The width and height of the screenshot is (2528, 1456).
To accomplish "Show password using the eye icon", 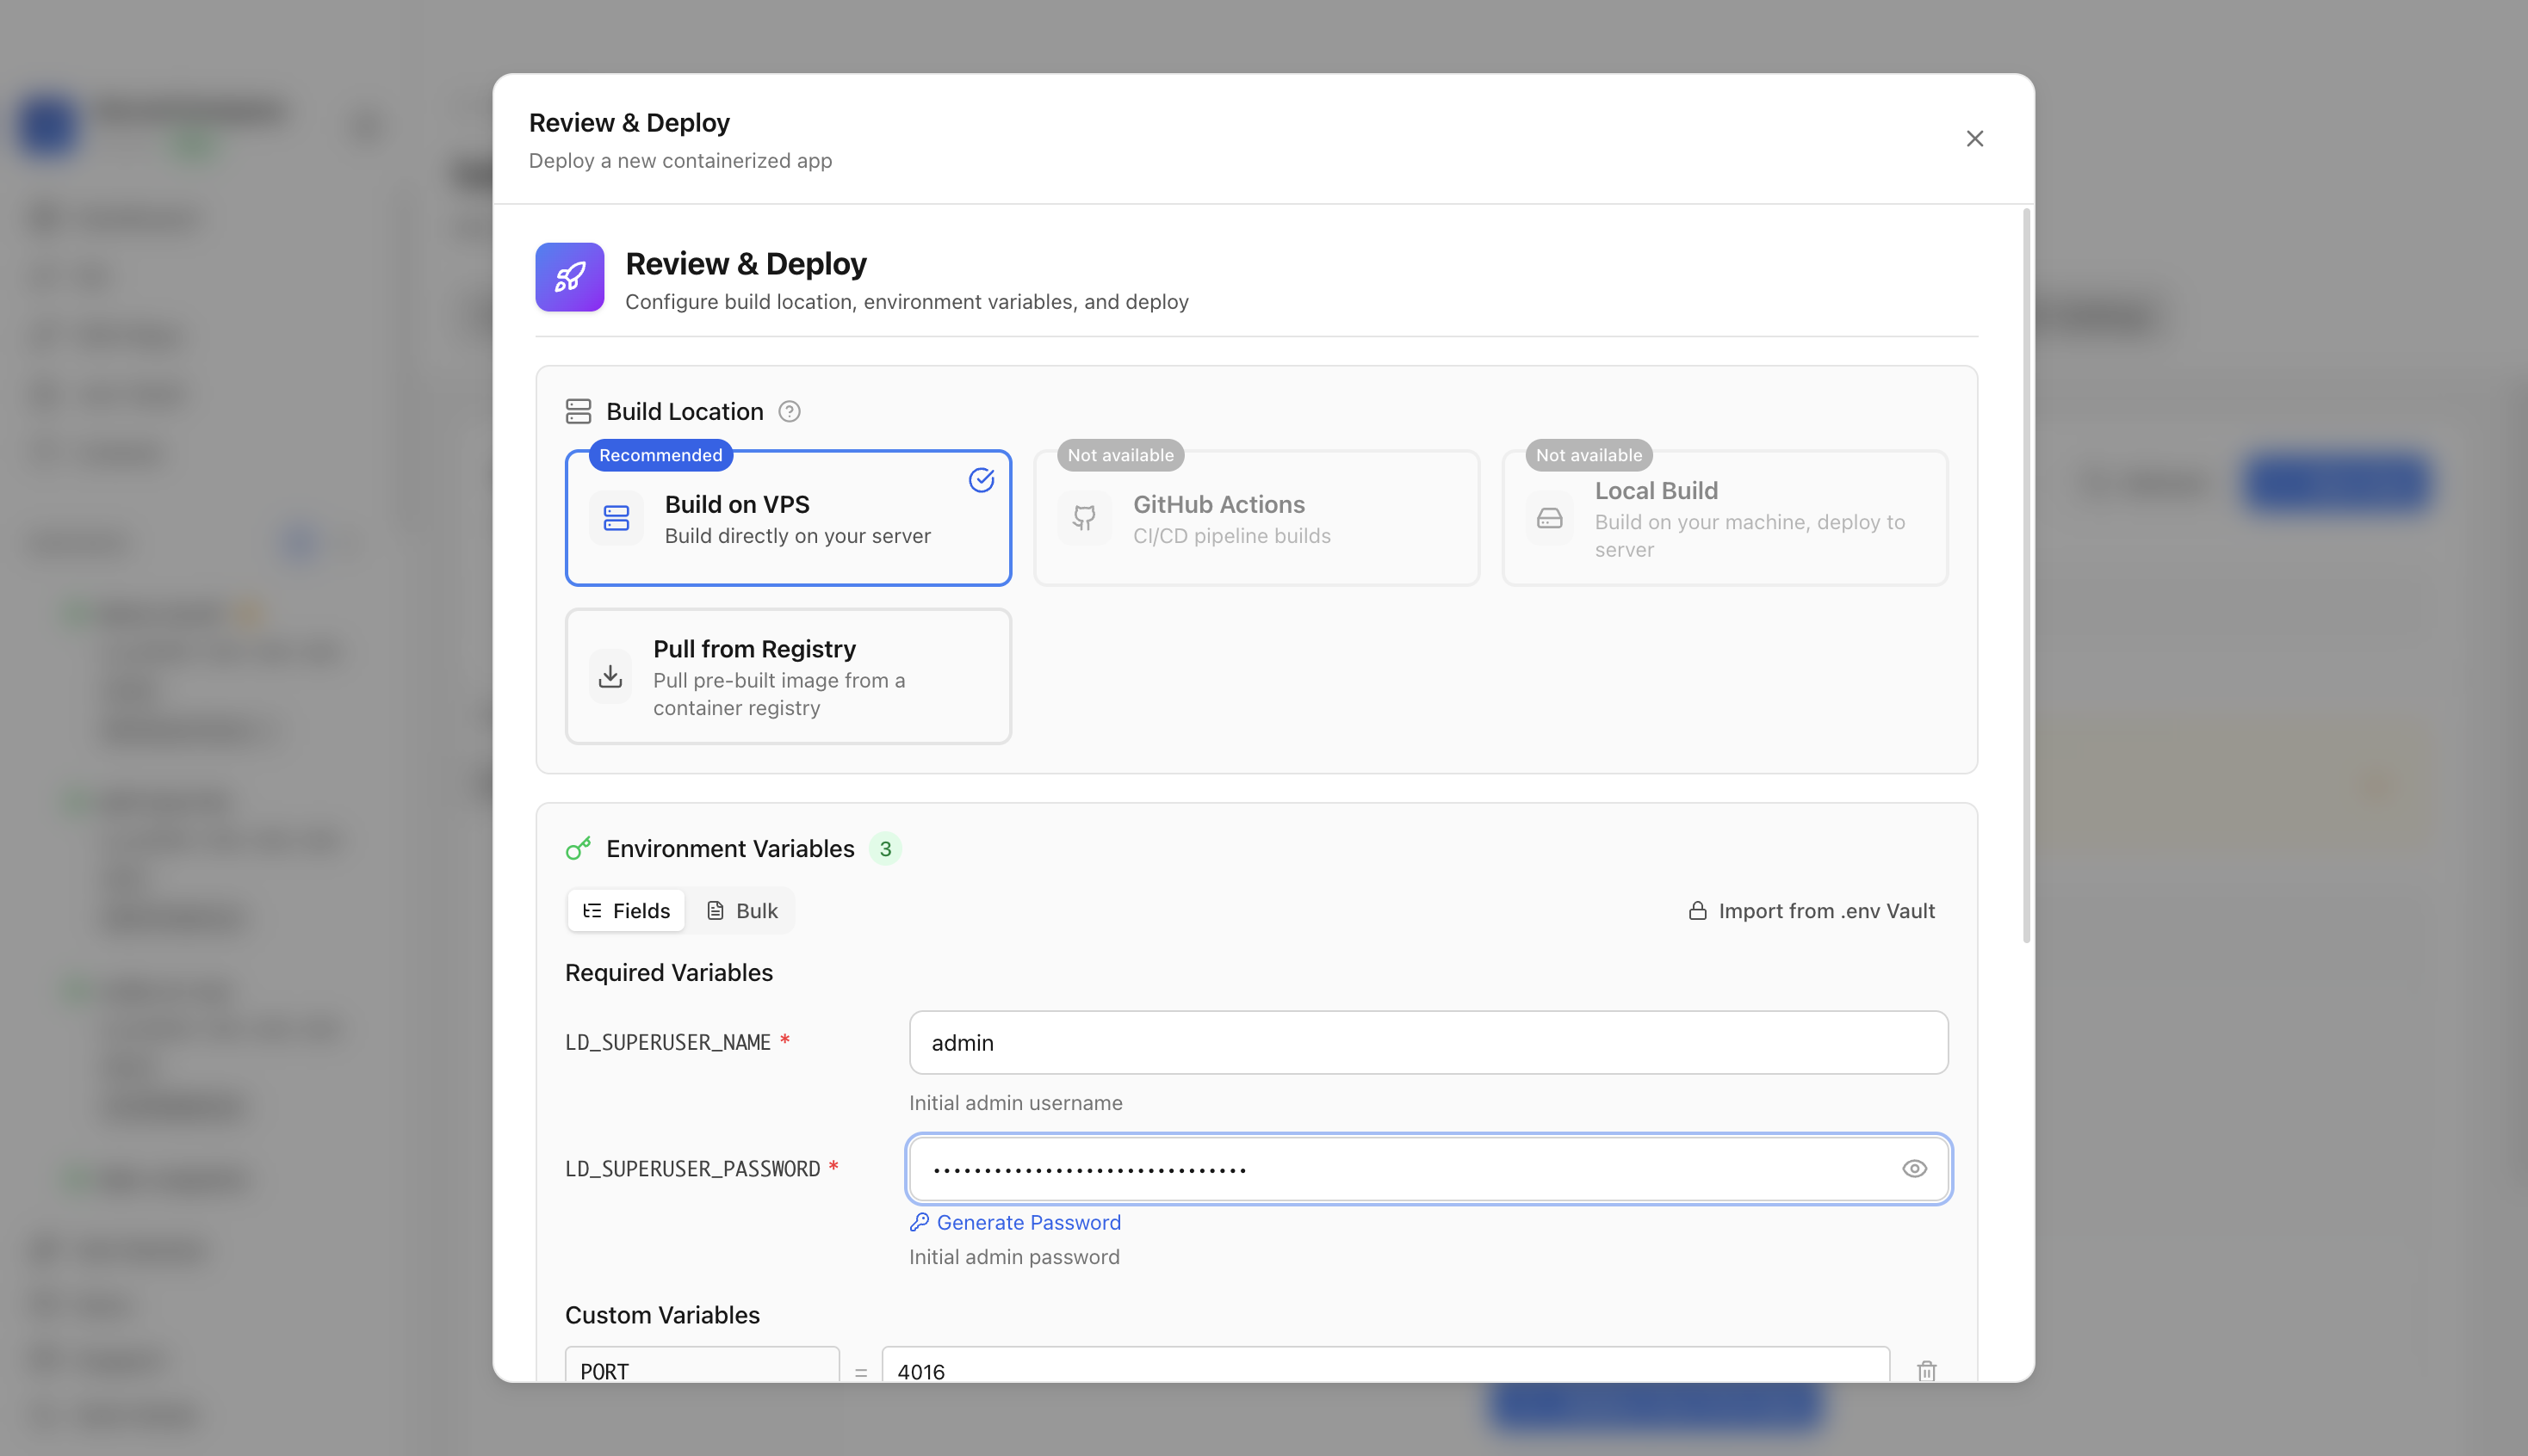I will [1914, 1169].
